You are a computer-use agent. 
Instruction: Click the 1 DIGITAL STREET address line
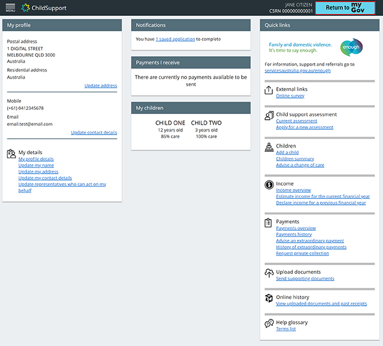pos(25,48)
